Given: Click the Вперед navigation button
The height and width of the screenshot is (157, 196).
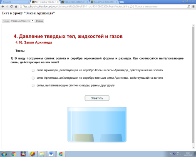Looking at the screenshot, I should click(39, 21).
